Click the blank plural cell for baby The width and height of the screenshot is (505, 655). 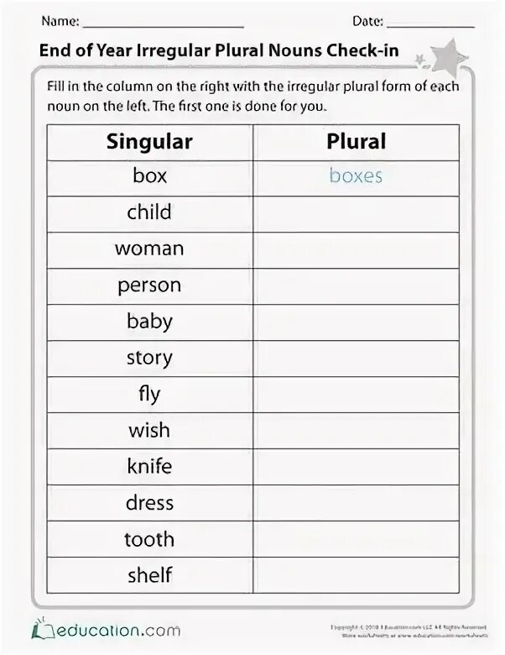[356, 322]
